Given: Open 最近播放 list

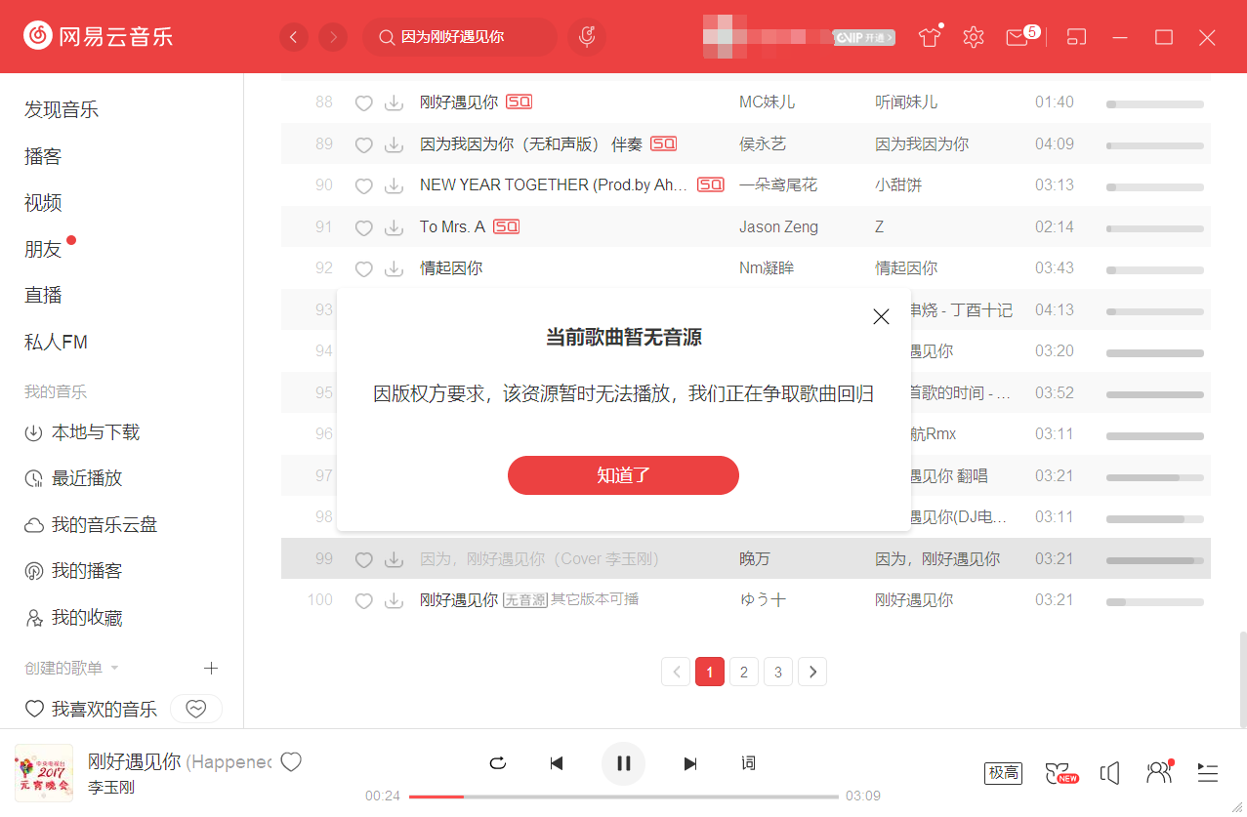Looking at the screenshot, I should [73, 478].
